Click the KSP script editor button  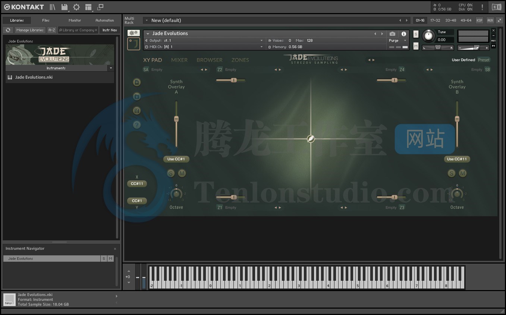click(x=480, y=21)
